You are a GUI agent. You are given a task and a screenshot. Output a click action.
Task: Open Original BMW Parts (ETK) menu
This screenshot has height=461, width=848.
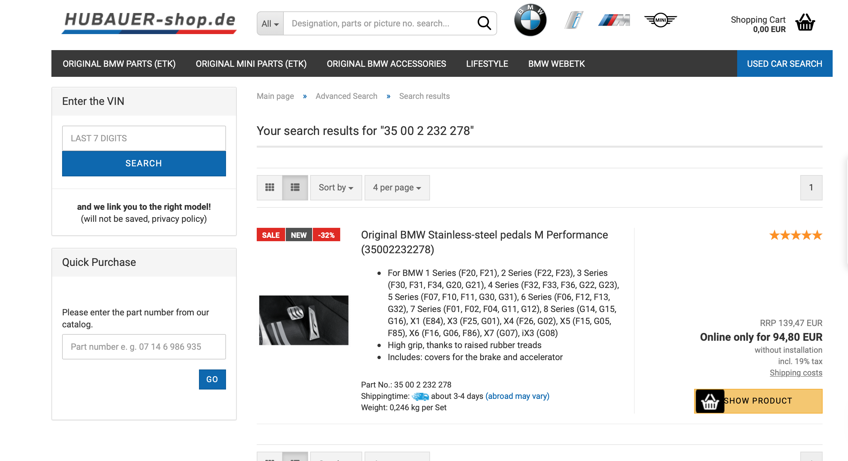(x=119, y=64)
